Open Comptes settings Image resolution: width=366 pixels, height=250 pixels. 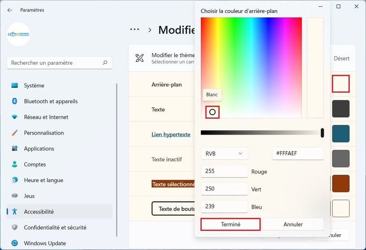[x=35, y=164]
